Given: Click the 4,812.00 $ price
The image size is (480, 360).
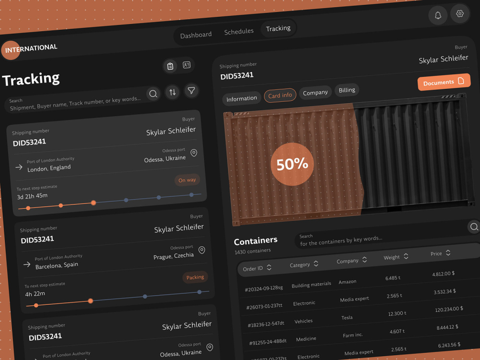Looking at the screenshot, I should [443, 274].
